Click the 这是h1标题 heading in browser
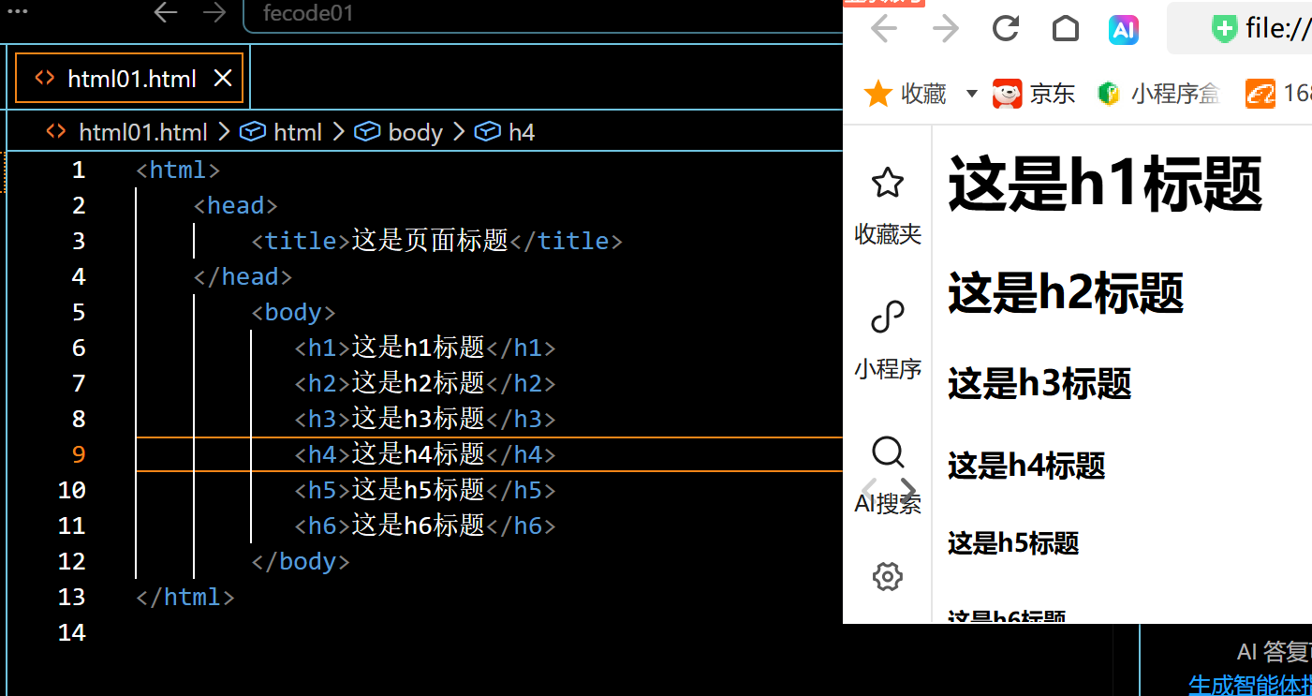 (x=1105, y=184)
